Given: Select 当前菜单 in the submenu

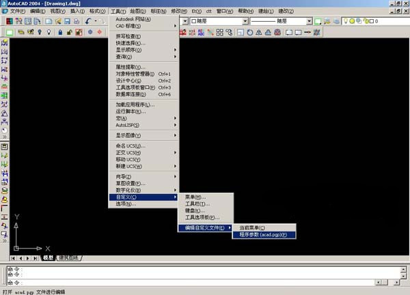Looking at the screenshot, I should click(251, 227).
